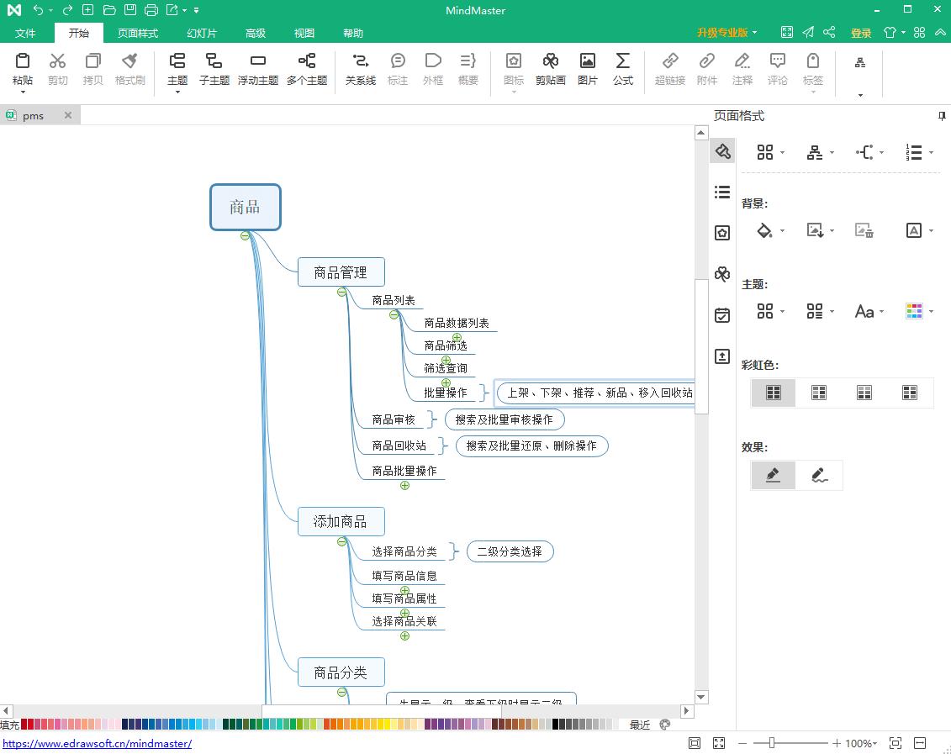The image size is (951, 754).
Task: Open the edrawsoft.cn mindmaster link
Action: coord(97,743)
